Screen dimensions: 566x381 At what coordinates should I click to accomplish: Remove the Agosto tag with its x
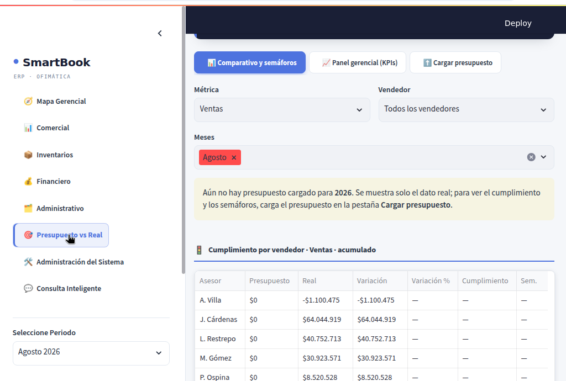[x=234, y=157]
